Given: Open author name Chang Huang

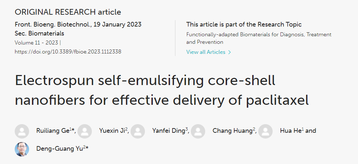Looking at the screenshot, I should point(232,131).
